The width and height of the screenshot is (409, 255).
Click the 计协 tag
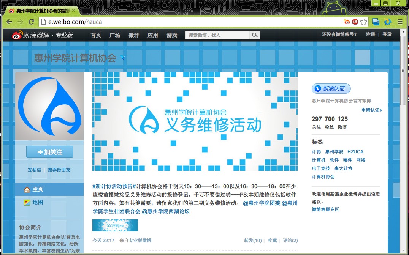(316, 151)
